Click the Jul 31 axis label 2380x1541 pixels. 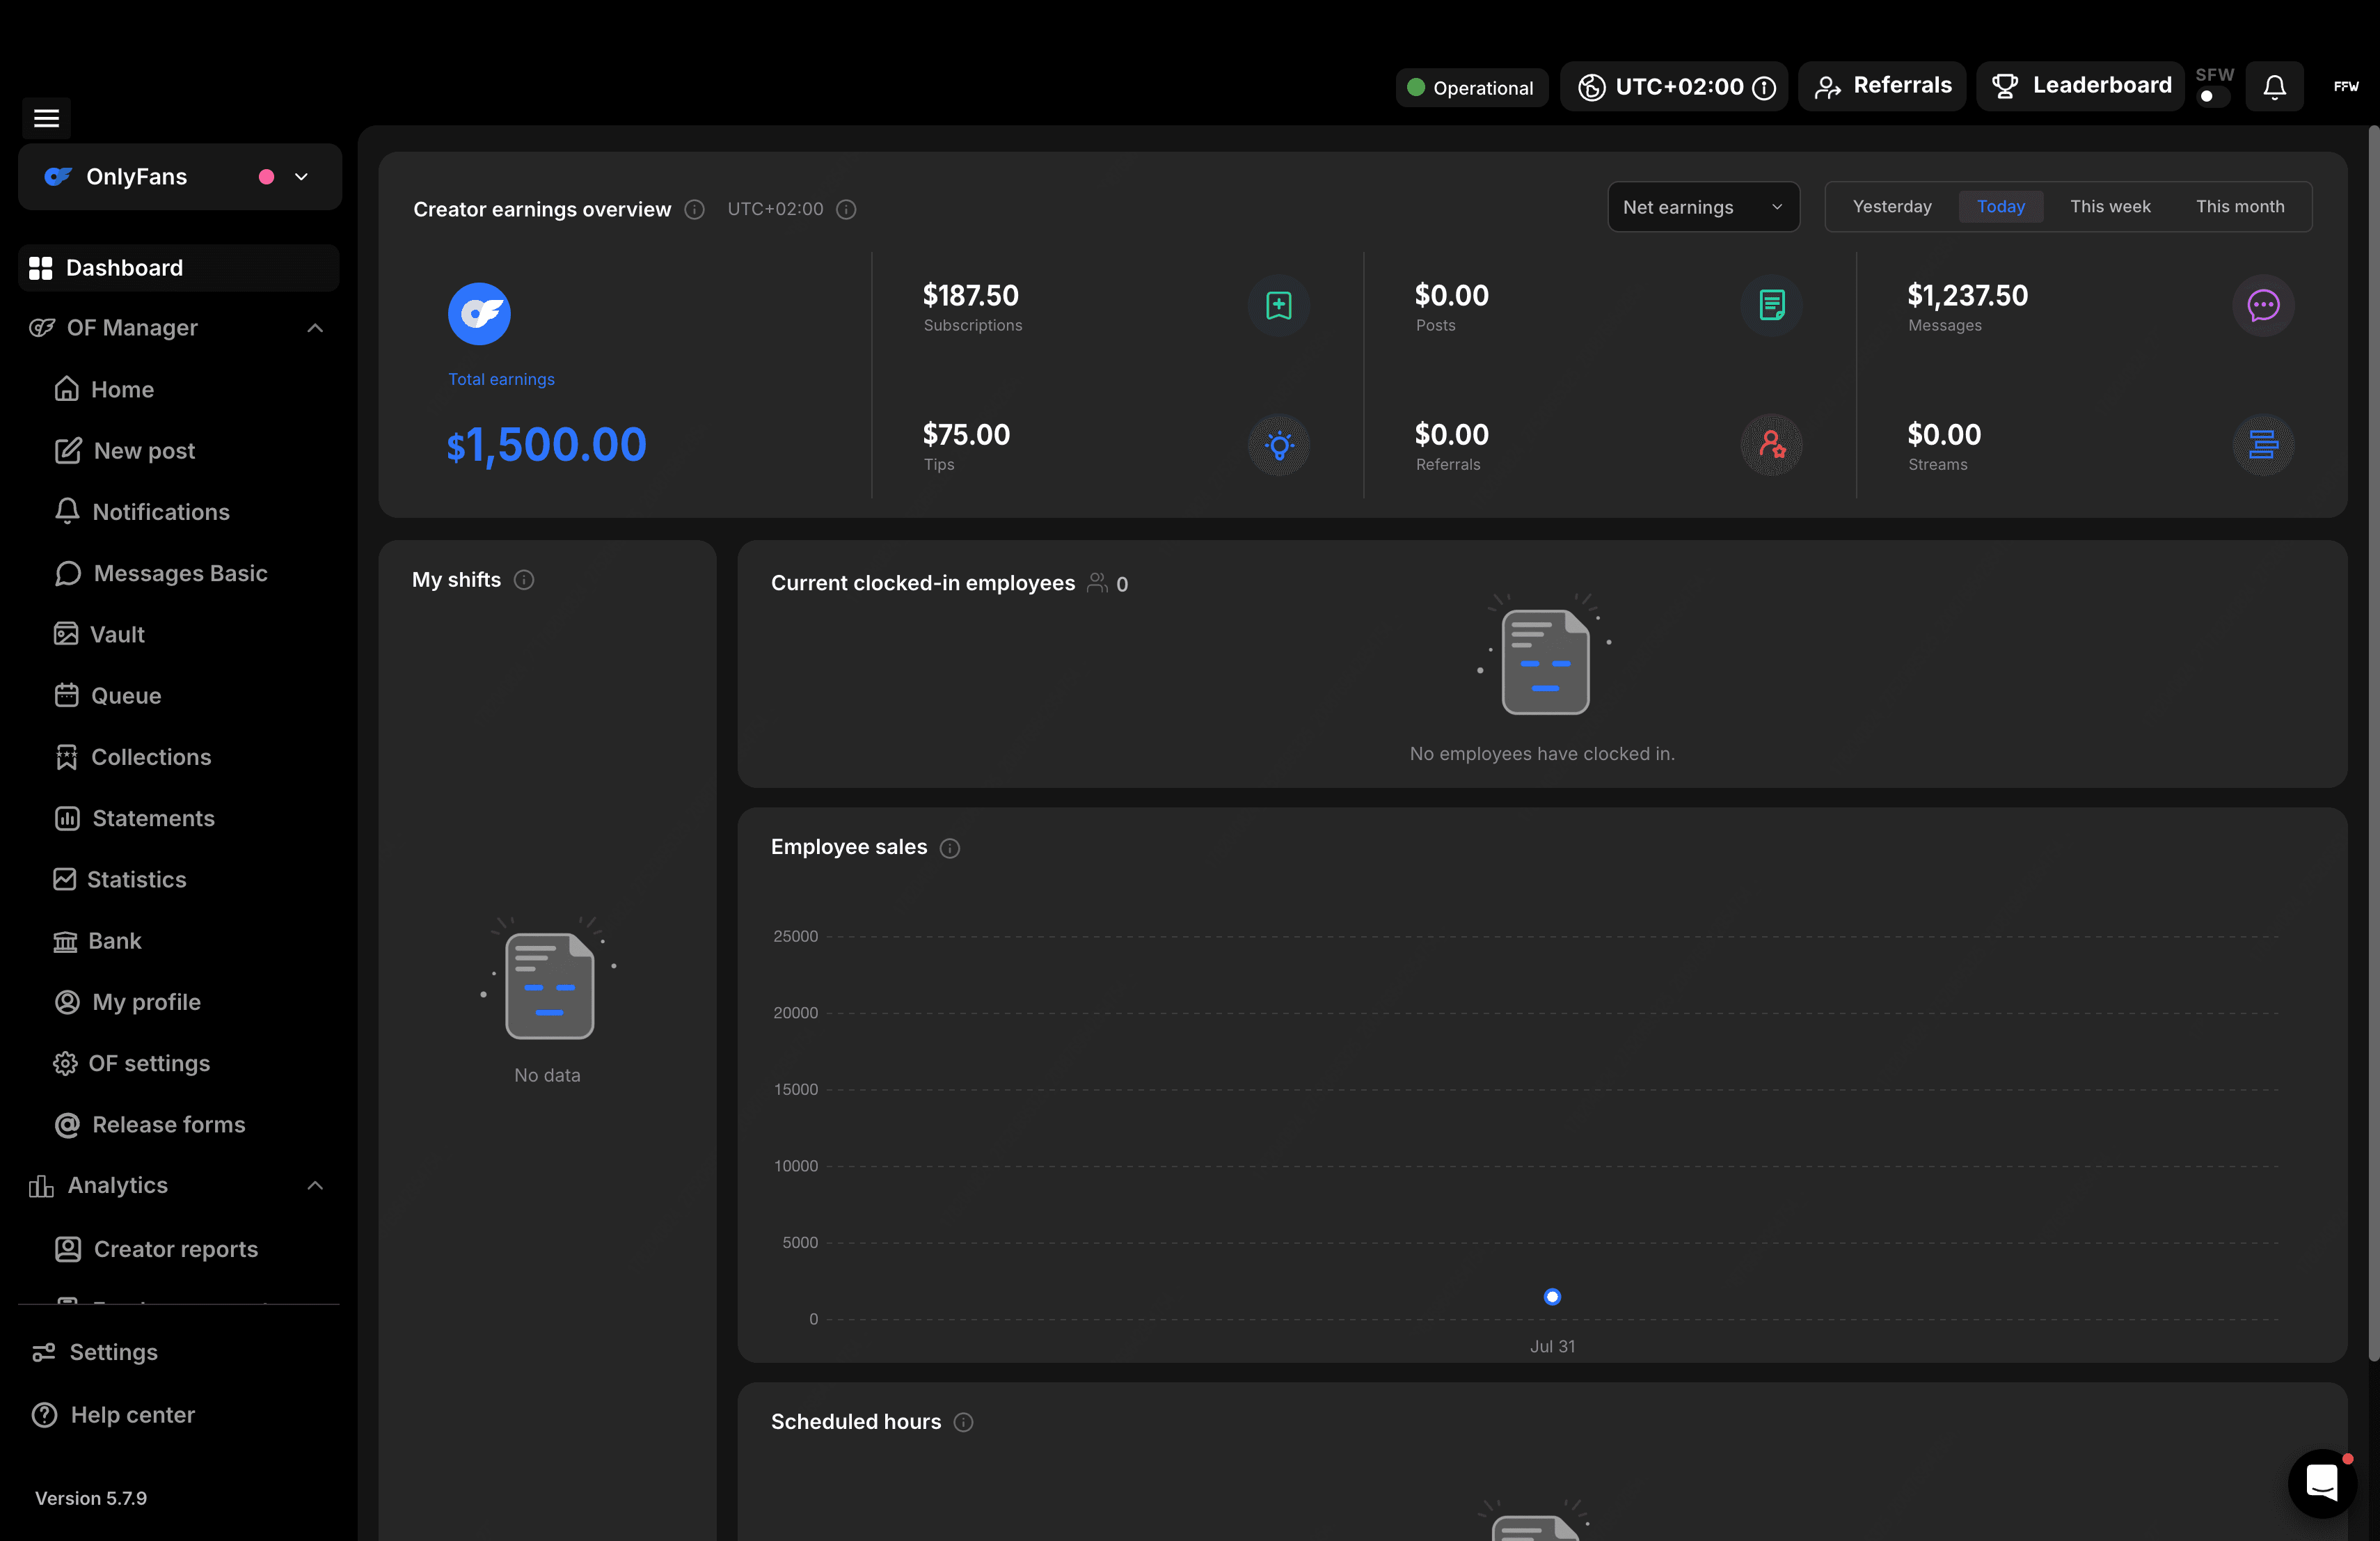pos(1552,1346)
